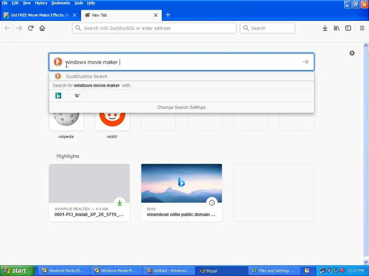Viewport: 369px width, 276px height.
Task: Open steamboat willie public domain highlight
Action: click(x=182, y=193)
